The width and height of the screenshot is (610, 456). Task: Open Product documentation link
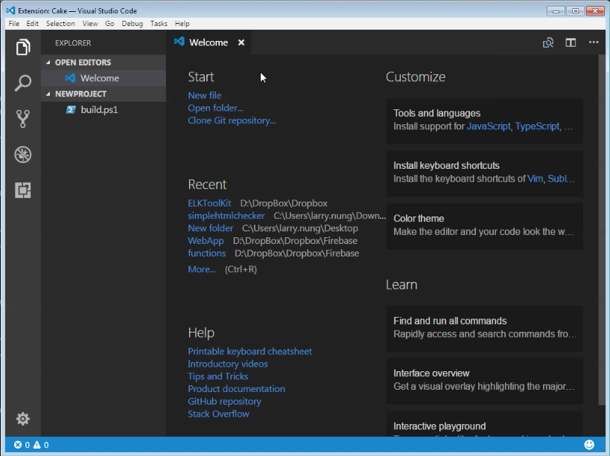tap(236, 389)
